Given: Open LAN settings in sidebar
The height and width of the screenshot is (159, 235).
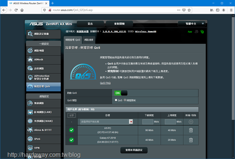Looking at the screenshot, I should point(43,112).
